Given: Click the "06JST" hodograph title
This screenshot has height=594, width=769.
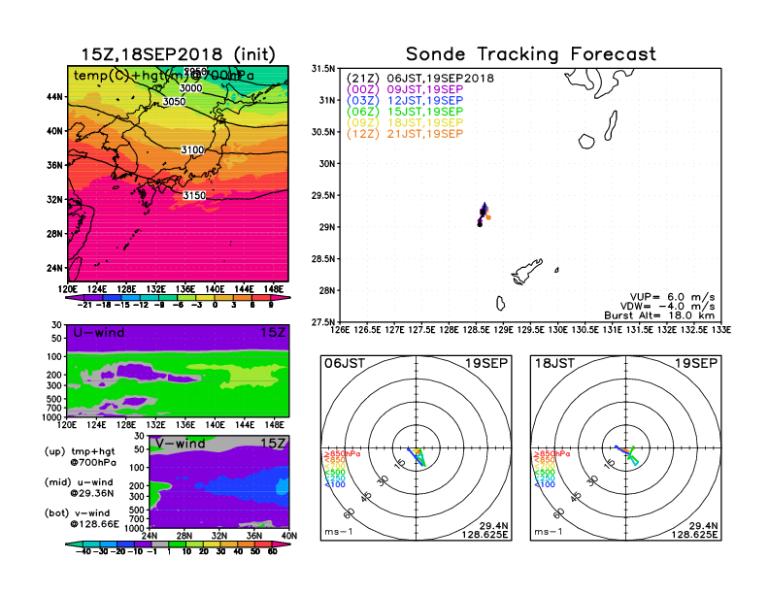Looking at the screenshot, I should pos(345,364).
